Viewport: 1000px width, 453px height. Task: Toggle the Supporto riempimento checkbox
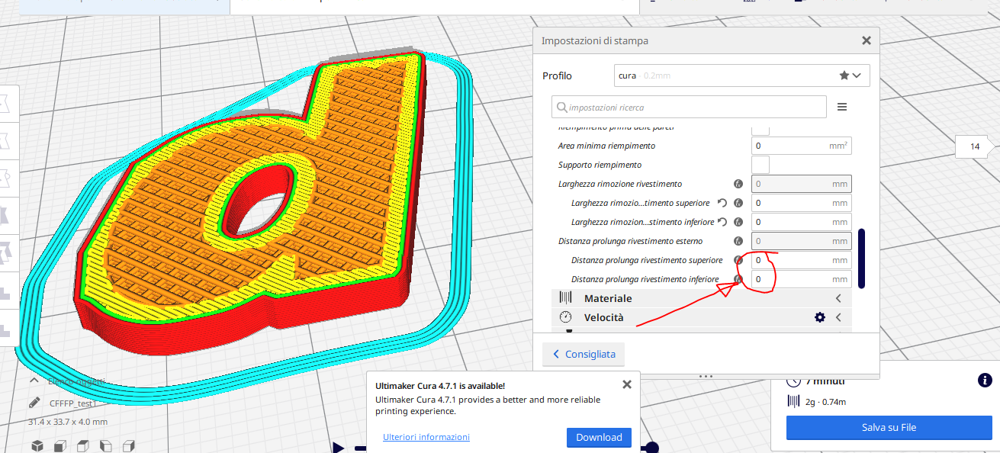click(760, 165)
